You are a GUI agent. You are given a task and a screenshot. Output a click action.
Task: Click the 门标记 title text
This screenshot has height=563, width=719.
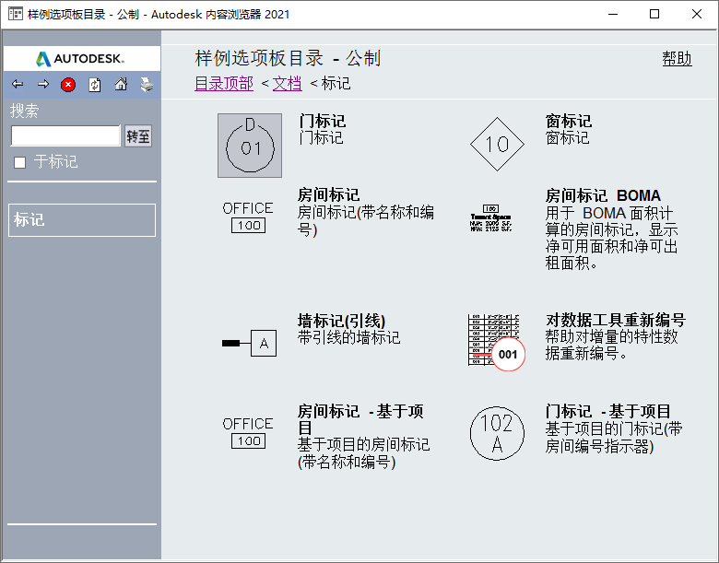coord(322,121)
